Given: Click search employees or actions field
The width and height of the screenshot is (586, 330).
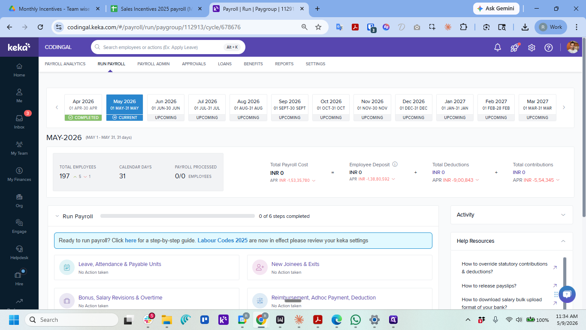Looking at the screenshot, I should 168,47.
